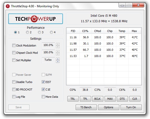150x119 pixels.
Task: Click the C0% column header in the table
Action: pos(85,31)
